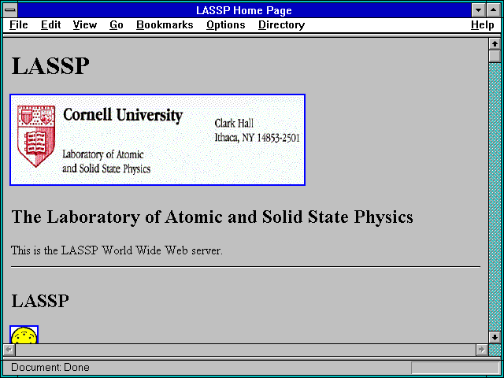
Task: Click the Cornell University letterhead image link
Action: pyautogui.click(x=157, y=140)
